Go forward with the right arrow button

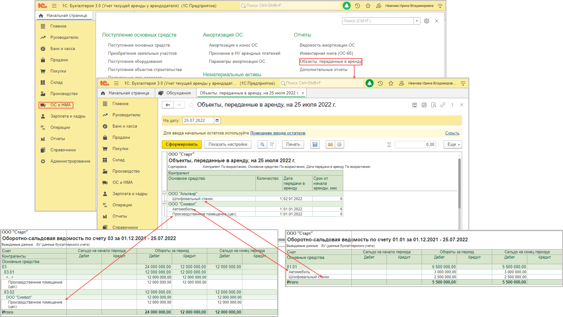pos(179,105)
